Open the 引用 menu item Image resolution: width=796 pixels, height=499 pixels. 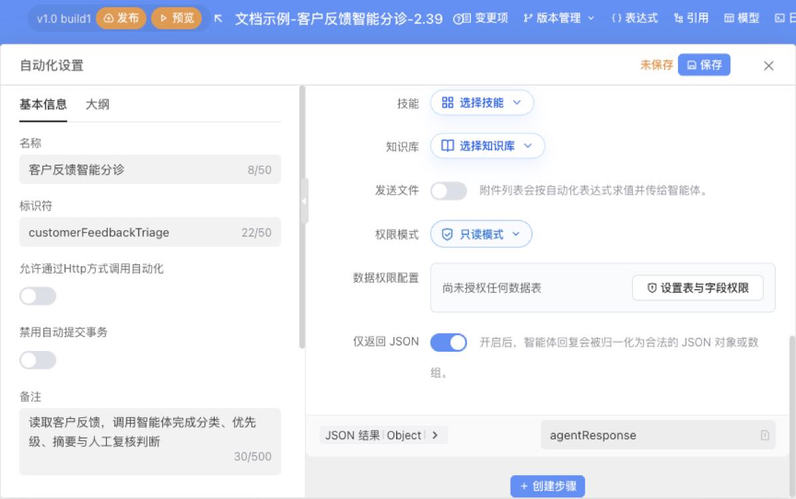coord(691,19)
